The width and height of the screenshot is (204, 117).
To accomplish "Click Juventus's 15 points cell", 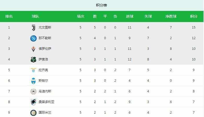I will 194,27.
